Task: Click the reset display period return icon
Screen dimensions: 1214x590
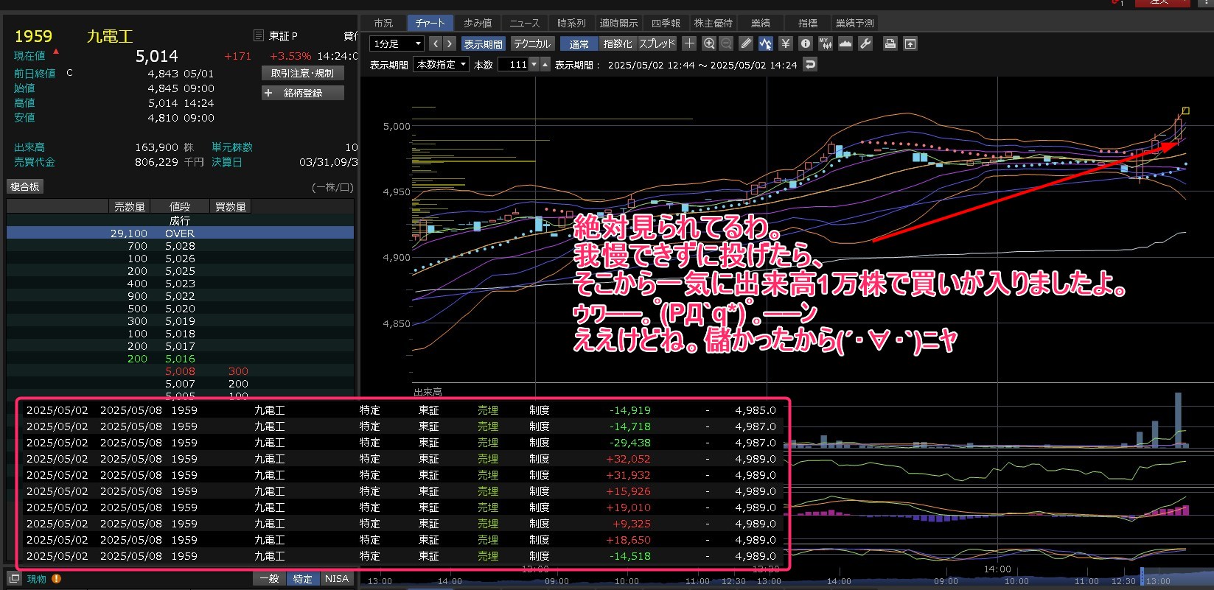Action: (810, 65)
